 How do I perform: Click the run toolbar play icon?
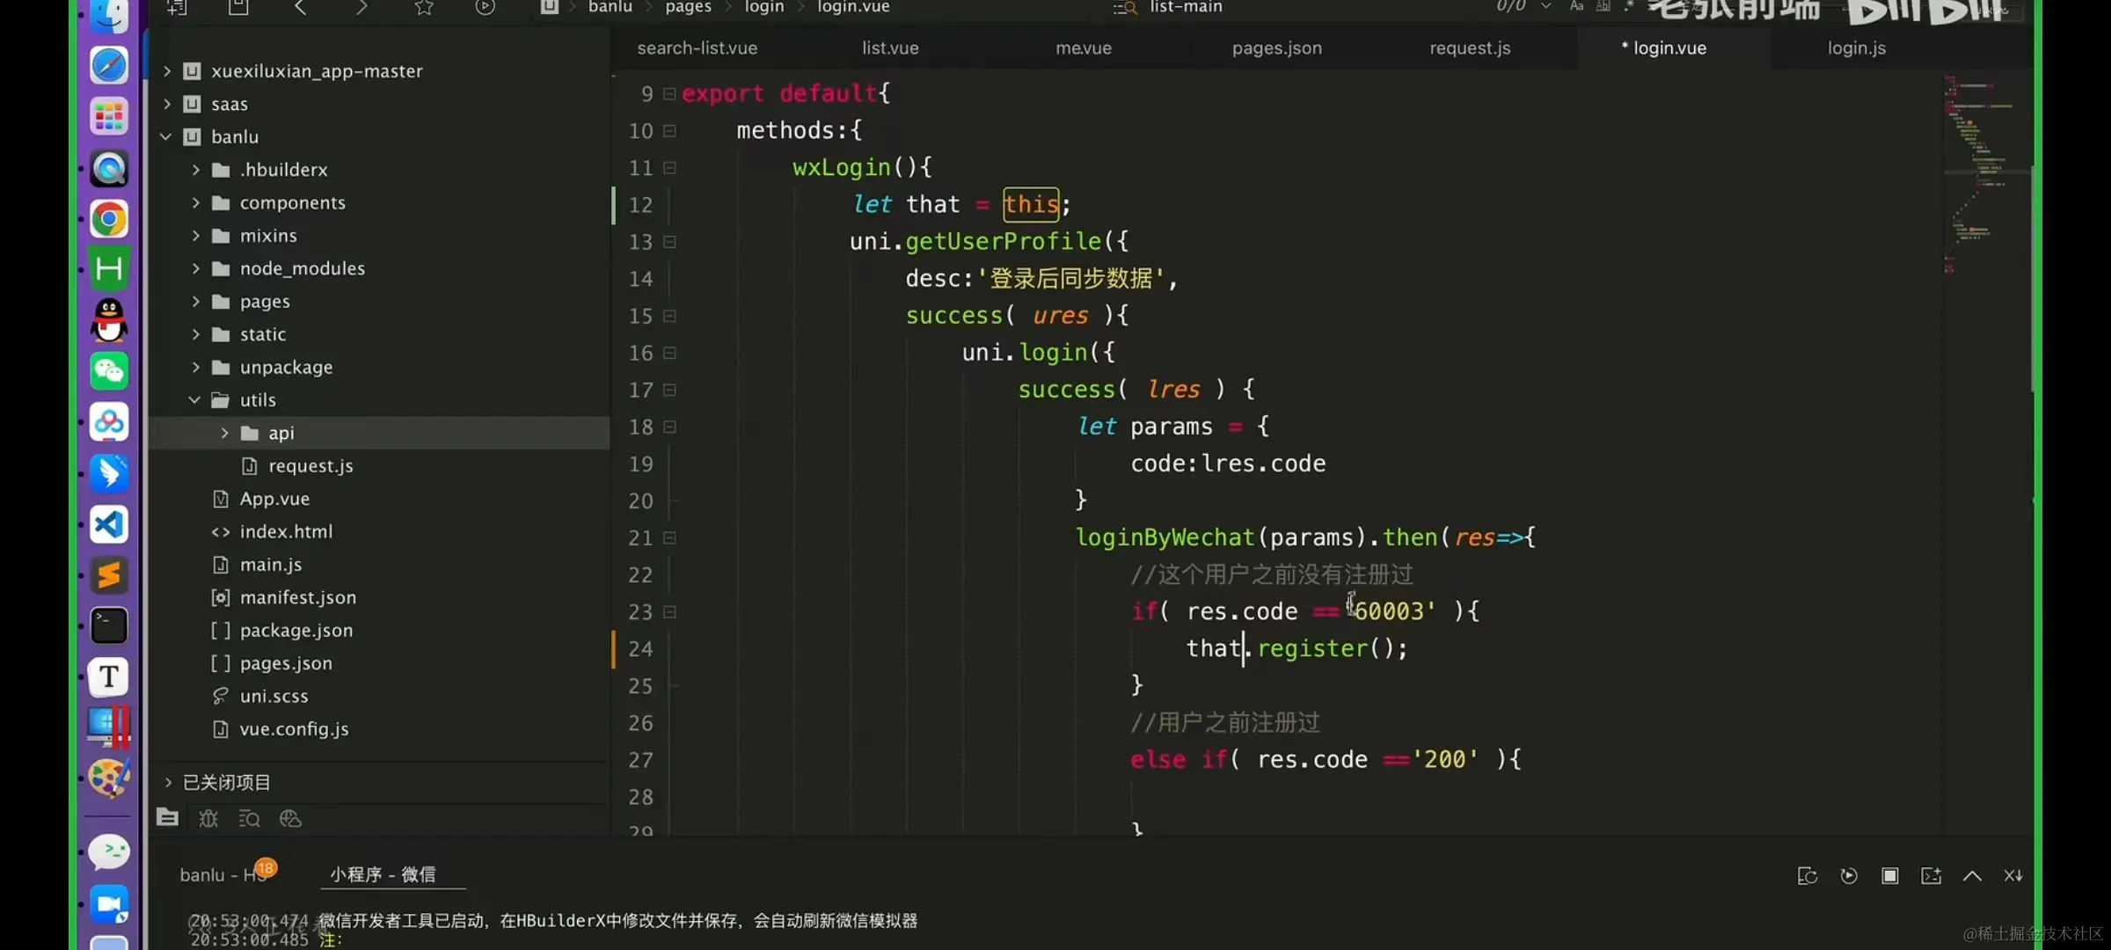coord(485,8)
